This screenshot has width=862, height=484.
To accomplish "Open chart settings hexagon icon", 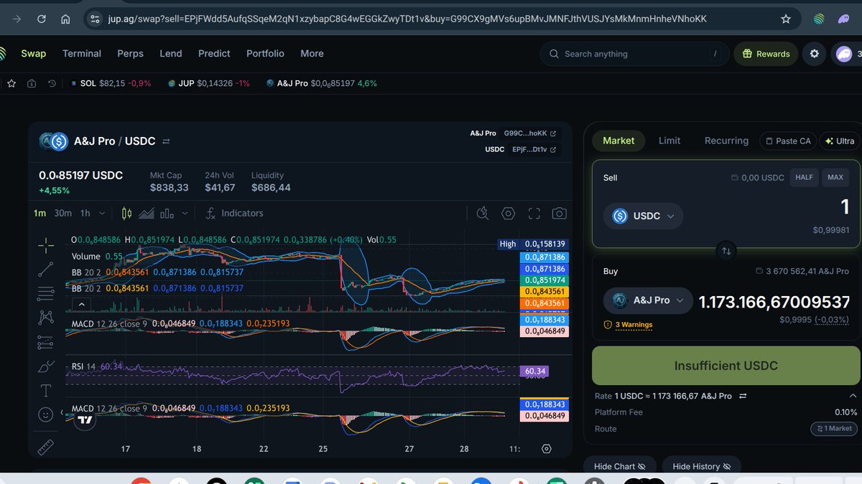I will click(x=509, y=213).
